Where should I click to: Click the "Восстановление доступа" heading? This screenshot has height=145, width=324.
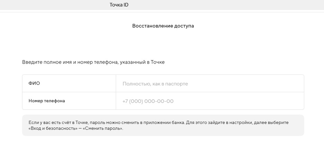click(x=163, y=26)
